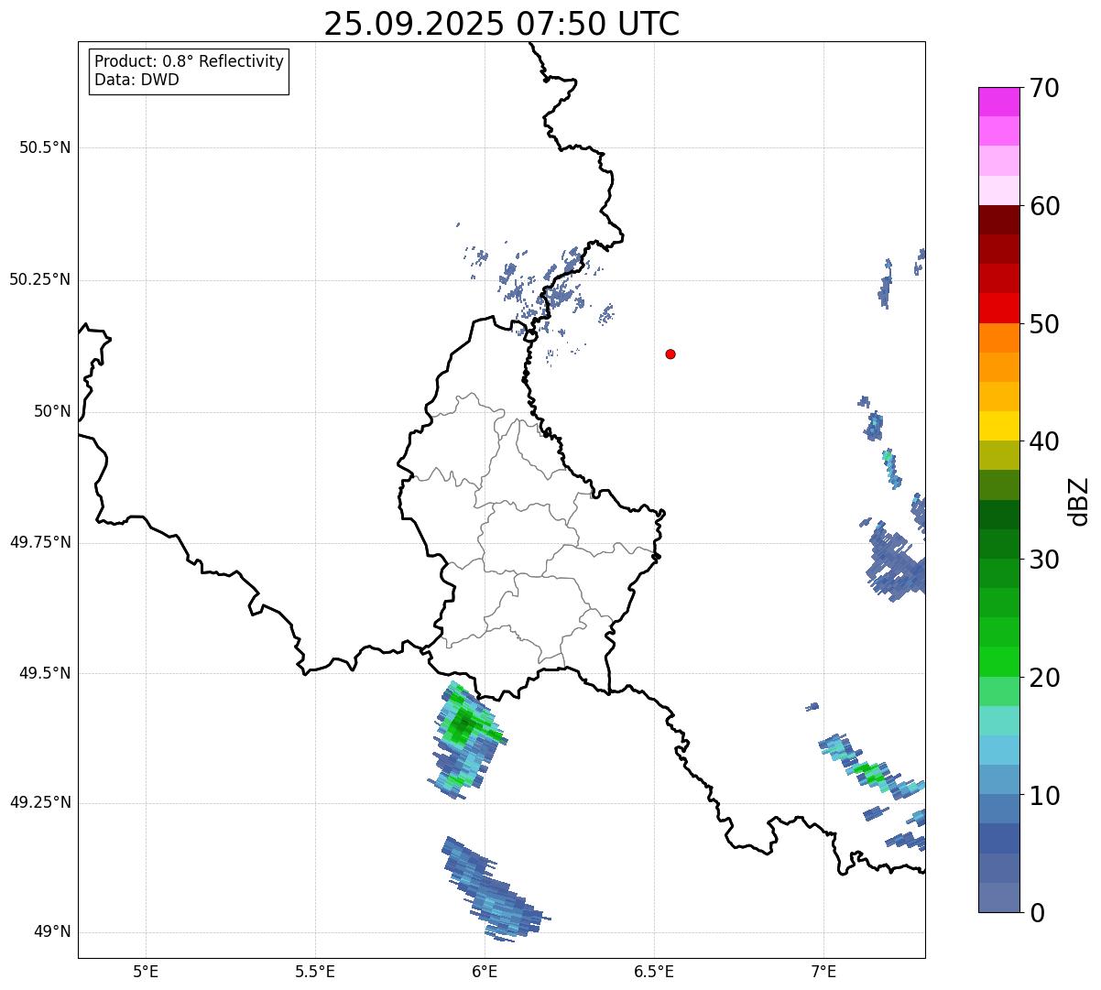Click the yellow colorbar swatch above 40
Image resolution: width=1101 pixels, height=990 pixels.
999,426
